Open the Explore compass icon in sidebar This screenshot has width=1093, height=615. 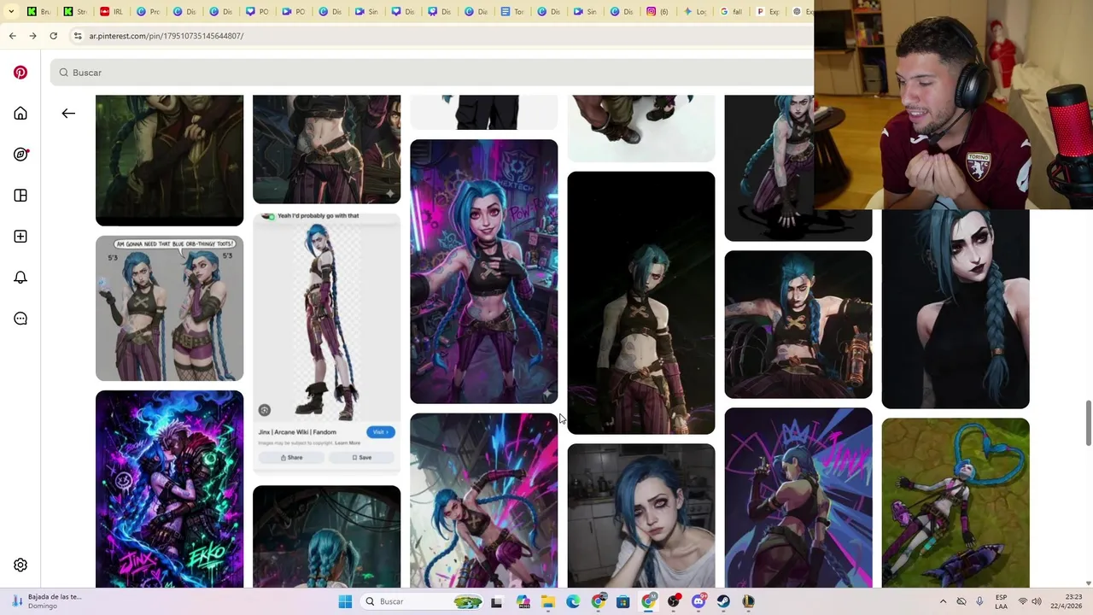[20, 155]
